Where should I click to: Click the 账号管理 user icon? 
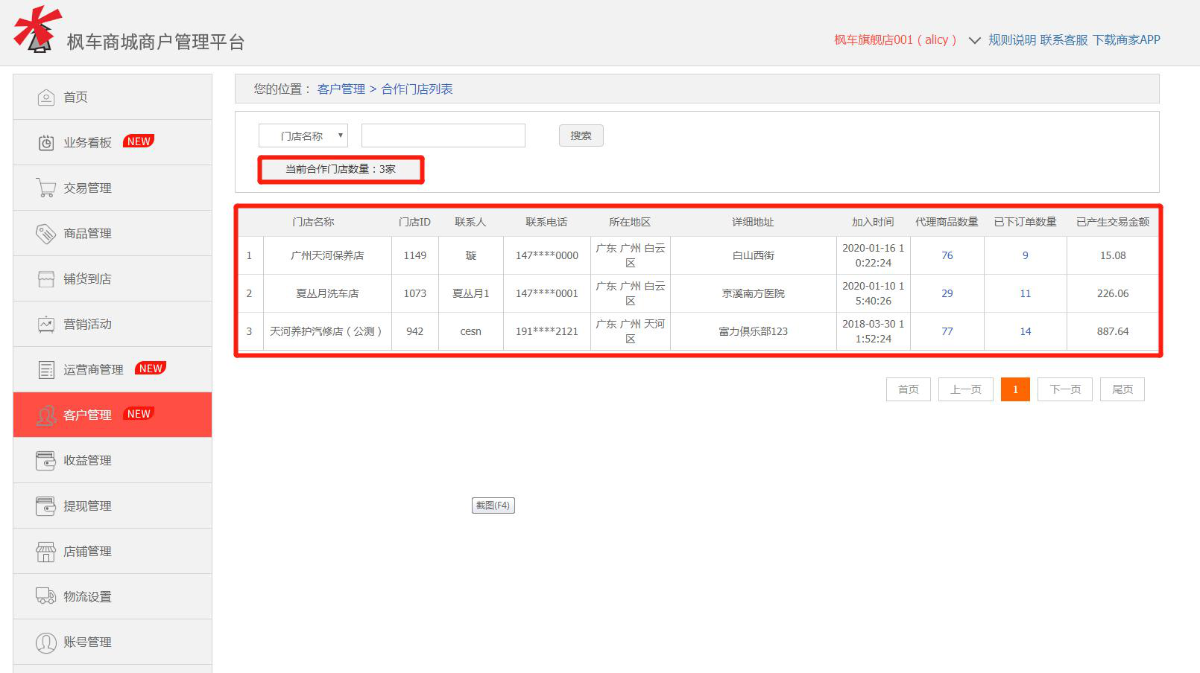(x=46, y=642)
